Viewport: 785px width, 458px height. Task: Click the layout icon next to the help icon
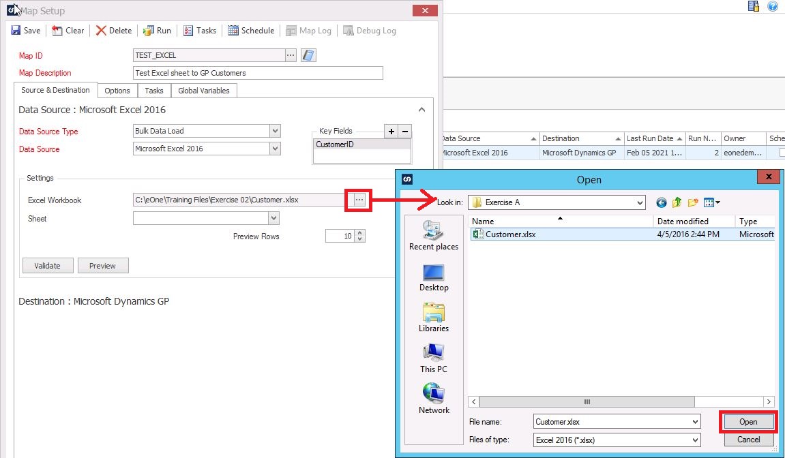[754, 6]
